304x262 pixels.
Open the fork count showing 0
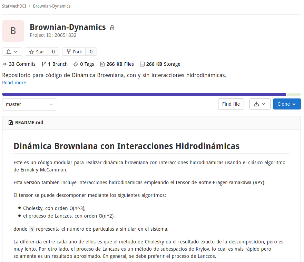coord(91,52)
